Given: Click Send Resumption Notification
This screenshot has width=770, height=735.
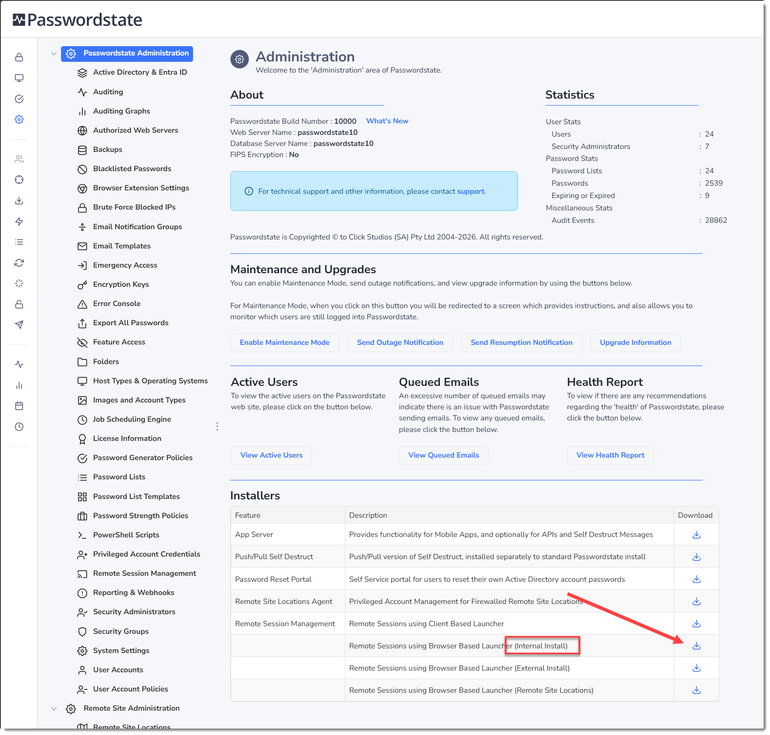Looking at the screenshot, I should tap(521, 343).
